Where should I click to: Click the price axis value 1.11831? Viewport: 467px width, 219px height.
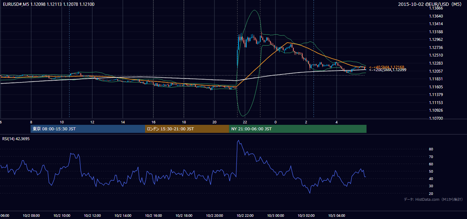pos(436,79)
